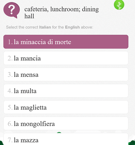Click the dark green foliage at bottom right
This screenshot has height=145, width=135.
pyautogui.click(x=132, y=142)
